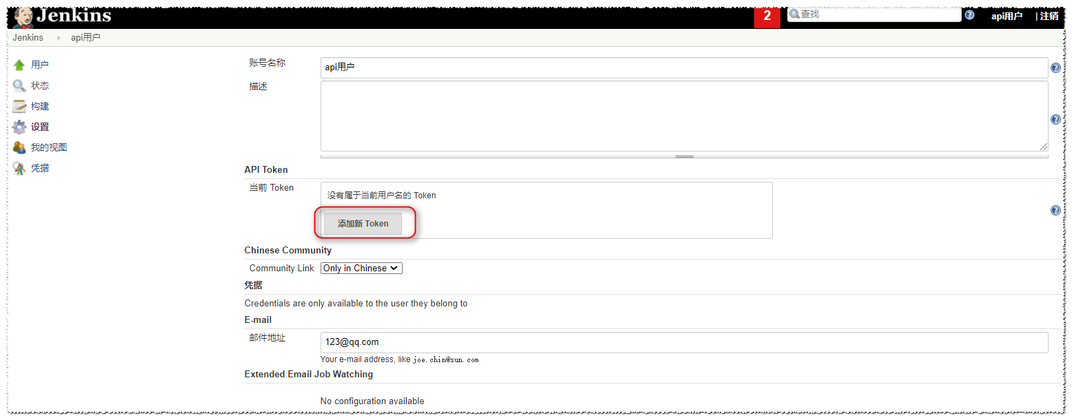This screenshot has width=1072, height=420.
Task: Open the red notification badge showing 2
Action: tap(767, 17)
